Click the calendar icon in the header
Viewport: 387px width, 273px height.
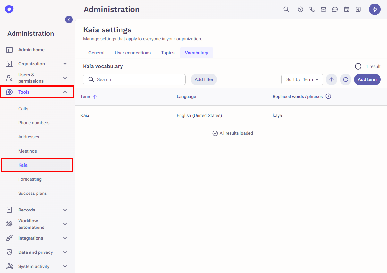coord(346,9)
